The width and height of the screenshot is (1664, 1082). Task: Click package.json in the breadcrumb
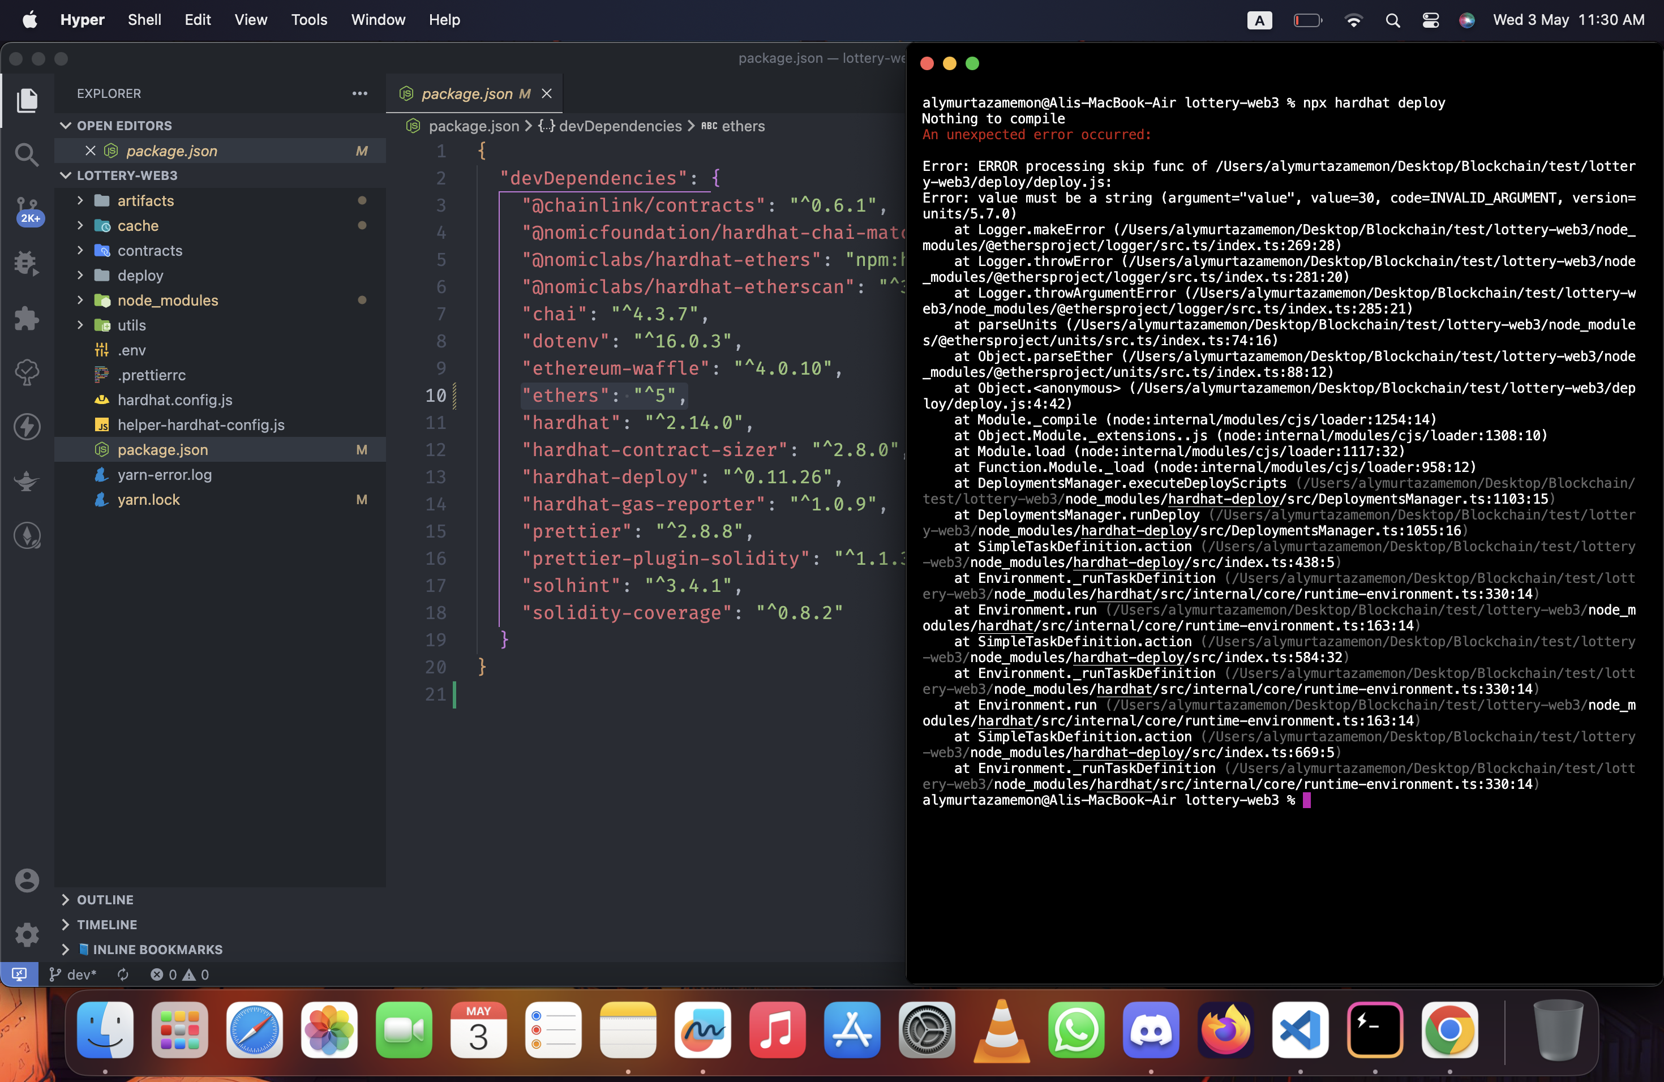473,126
